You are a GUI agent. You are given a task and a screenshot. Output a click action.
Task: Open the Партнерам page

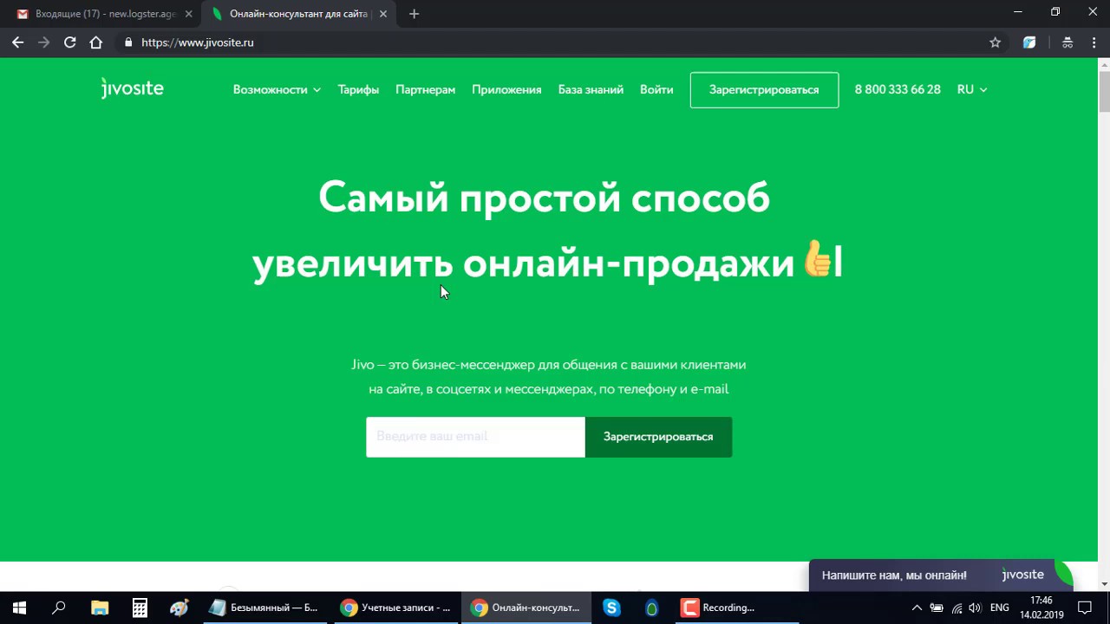tap(425, 89)
